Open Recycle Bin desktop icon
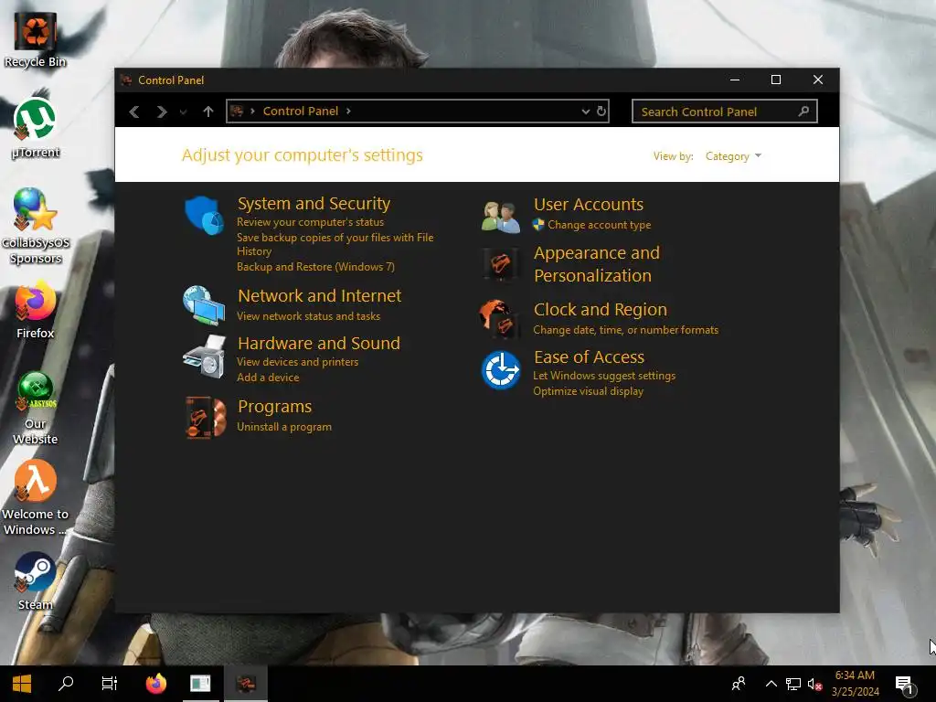The width and height of the screenshot is (936, 702). tap(36, 39)
